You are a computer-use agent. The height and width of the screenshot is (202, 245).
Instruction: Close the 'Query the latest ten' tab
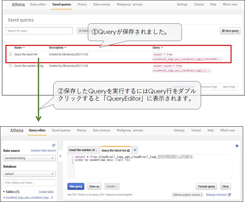[129, 150]
